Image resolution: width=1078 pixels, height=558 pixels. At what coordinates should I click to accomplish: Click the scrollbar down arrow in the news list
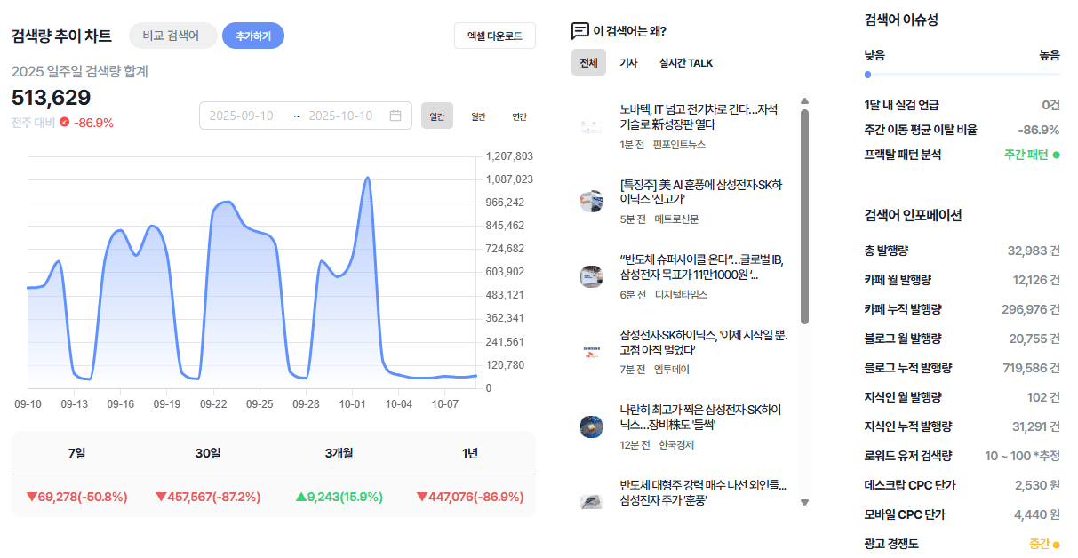point(804,502)
